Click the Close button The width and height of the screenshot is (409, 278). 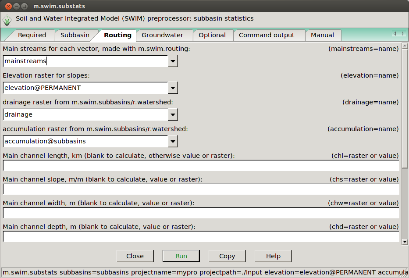[x=135, y=256]
